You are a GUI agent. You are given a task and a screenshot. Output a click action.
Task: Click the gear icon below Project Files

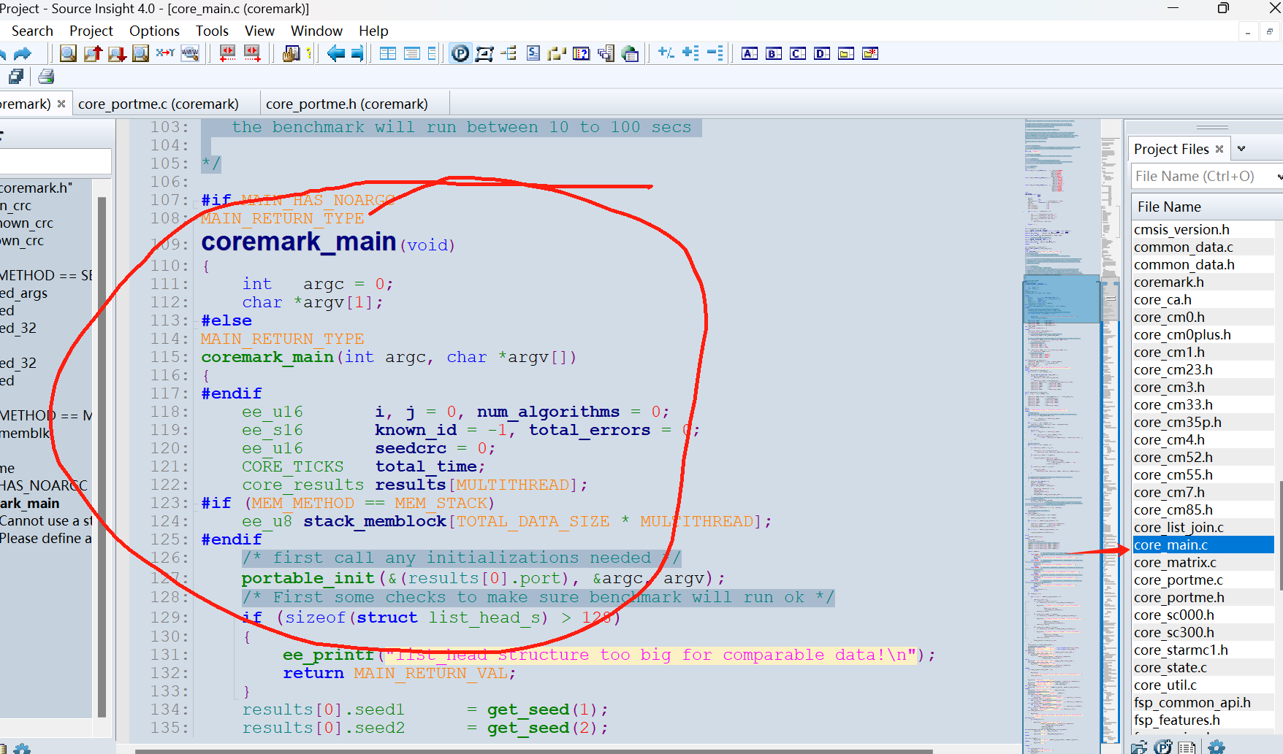[1217, 747]
